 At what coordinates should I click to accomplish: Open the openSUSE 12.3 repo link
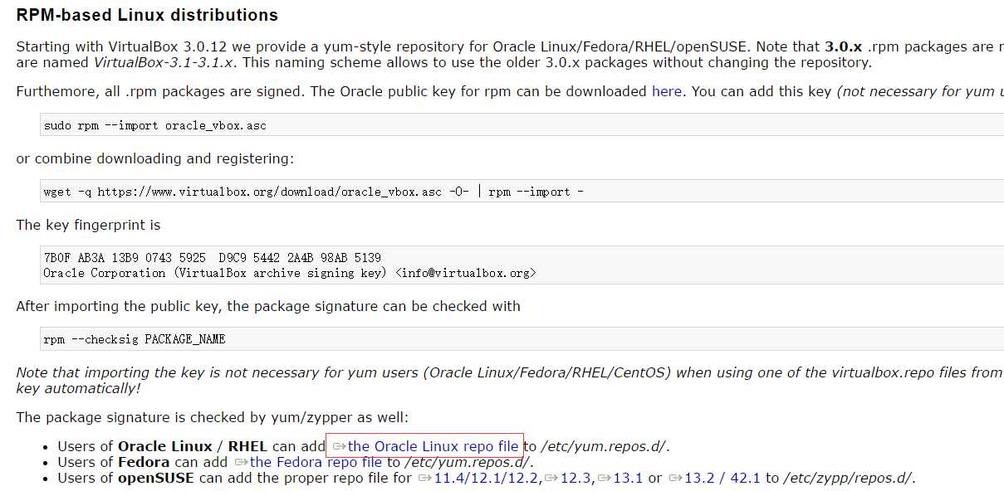point(576,478)
